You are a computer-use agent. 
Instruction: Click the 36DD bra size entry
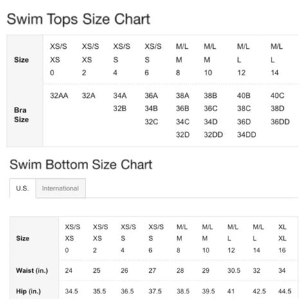pos(280,122)
